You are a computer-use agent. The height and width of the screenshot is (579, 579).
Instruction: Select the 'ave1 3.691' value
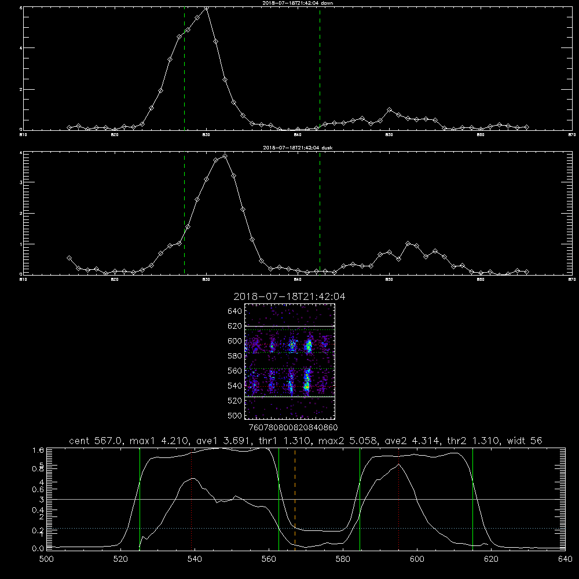pos(223,441)
